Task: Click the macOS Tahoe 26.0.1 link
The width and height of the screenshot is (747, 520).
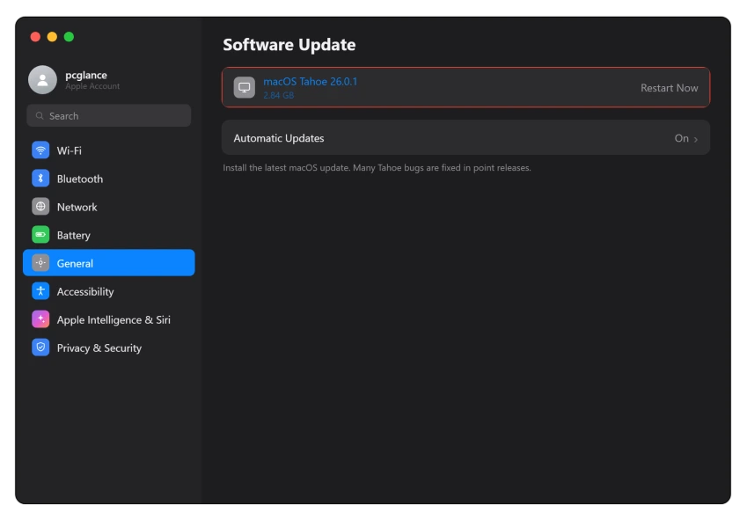Action: pyautogui.click(x=310, y=82)
